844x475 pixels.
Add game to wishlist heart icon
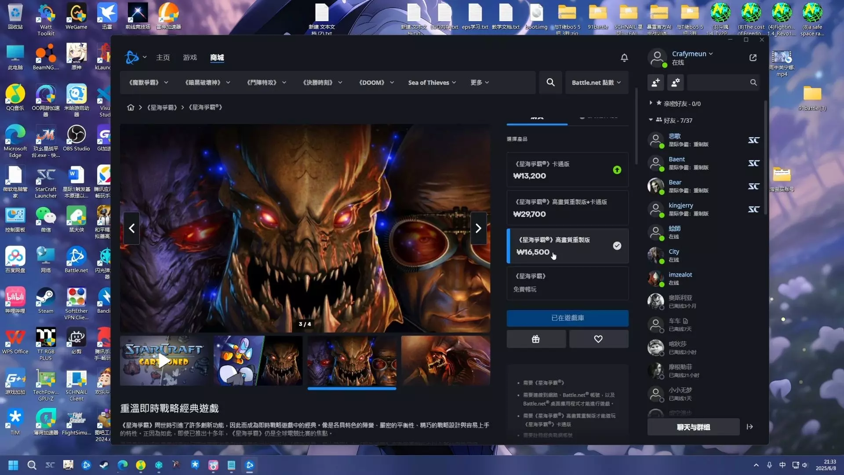pyautogui.click(x=598, y=339)
